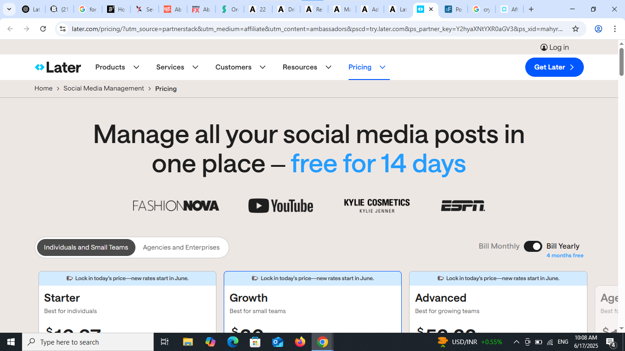Click the USD/INR taskbar widget

(470, 342)
